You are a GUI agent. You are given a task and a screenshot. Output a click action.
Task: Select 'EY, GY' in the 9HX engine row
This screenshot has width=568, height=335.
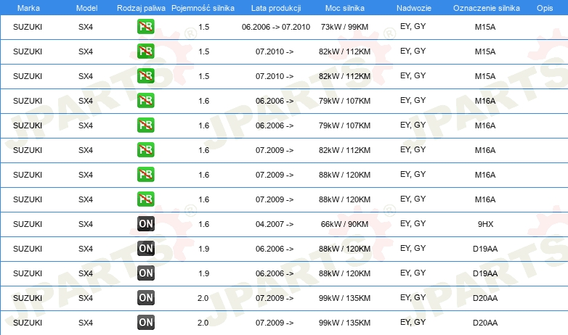click(x=413, y=223)
